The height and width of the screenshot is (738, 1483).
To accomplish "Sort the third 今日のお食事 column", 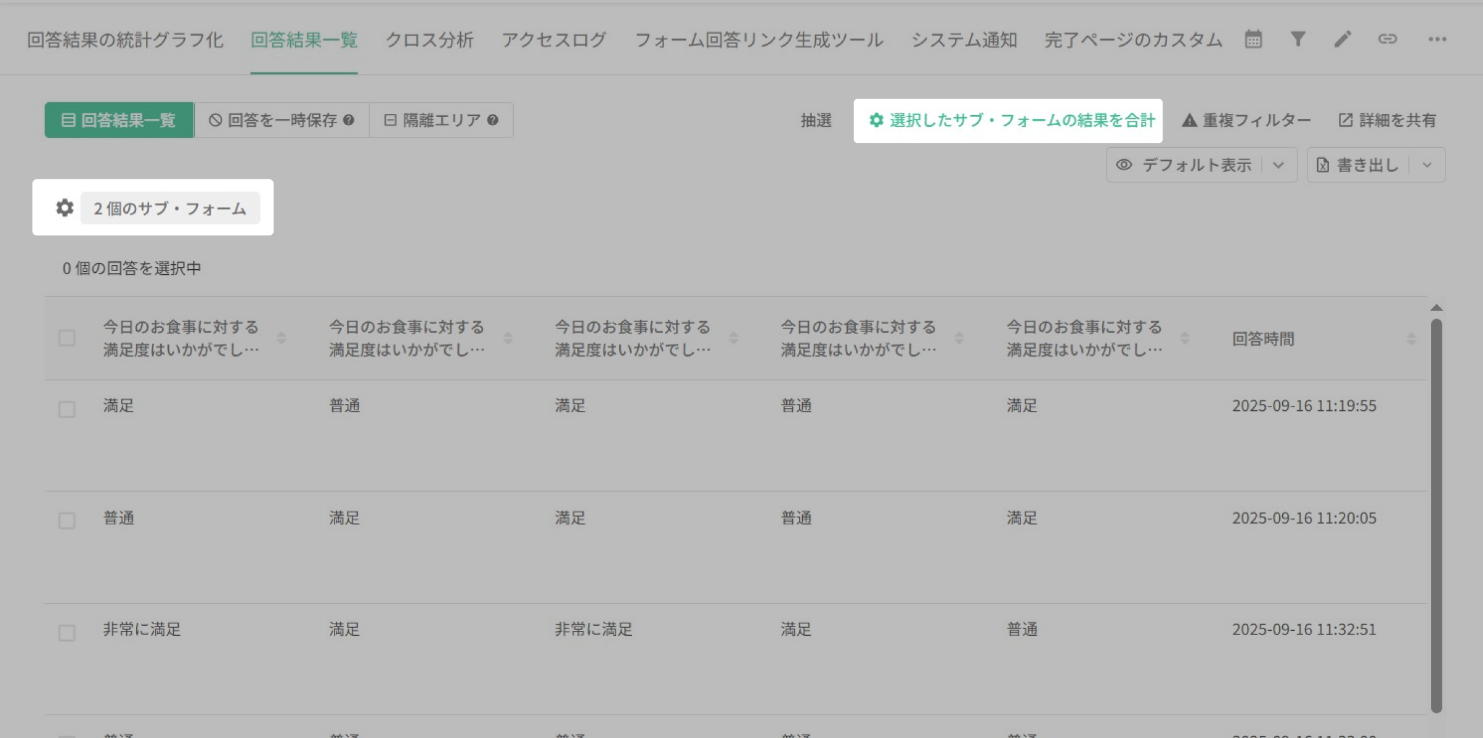I will click(733, 338).
